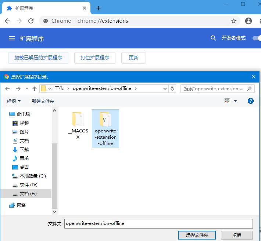Select 网络 in the navigation pane
Screen dimensions: 261x241
[x=18, y=205]
